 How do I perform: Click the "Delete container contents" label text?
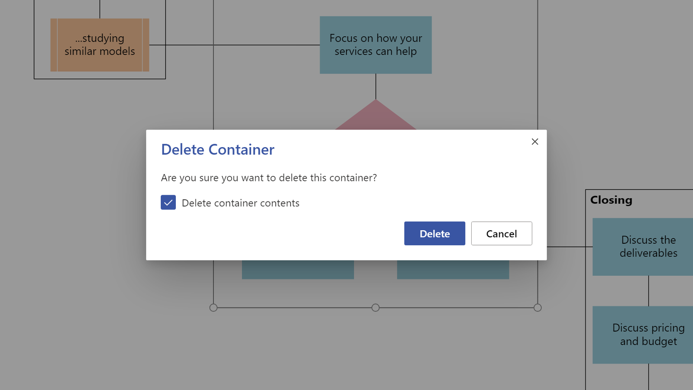click(x=240, y=203)
